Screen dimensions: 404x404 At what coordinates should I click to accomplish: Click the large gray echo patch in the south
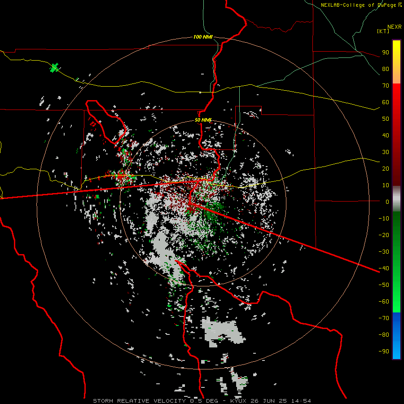coord(223,331)
